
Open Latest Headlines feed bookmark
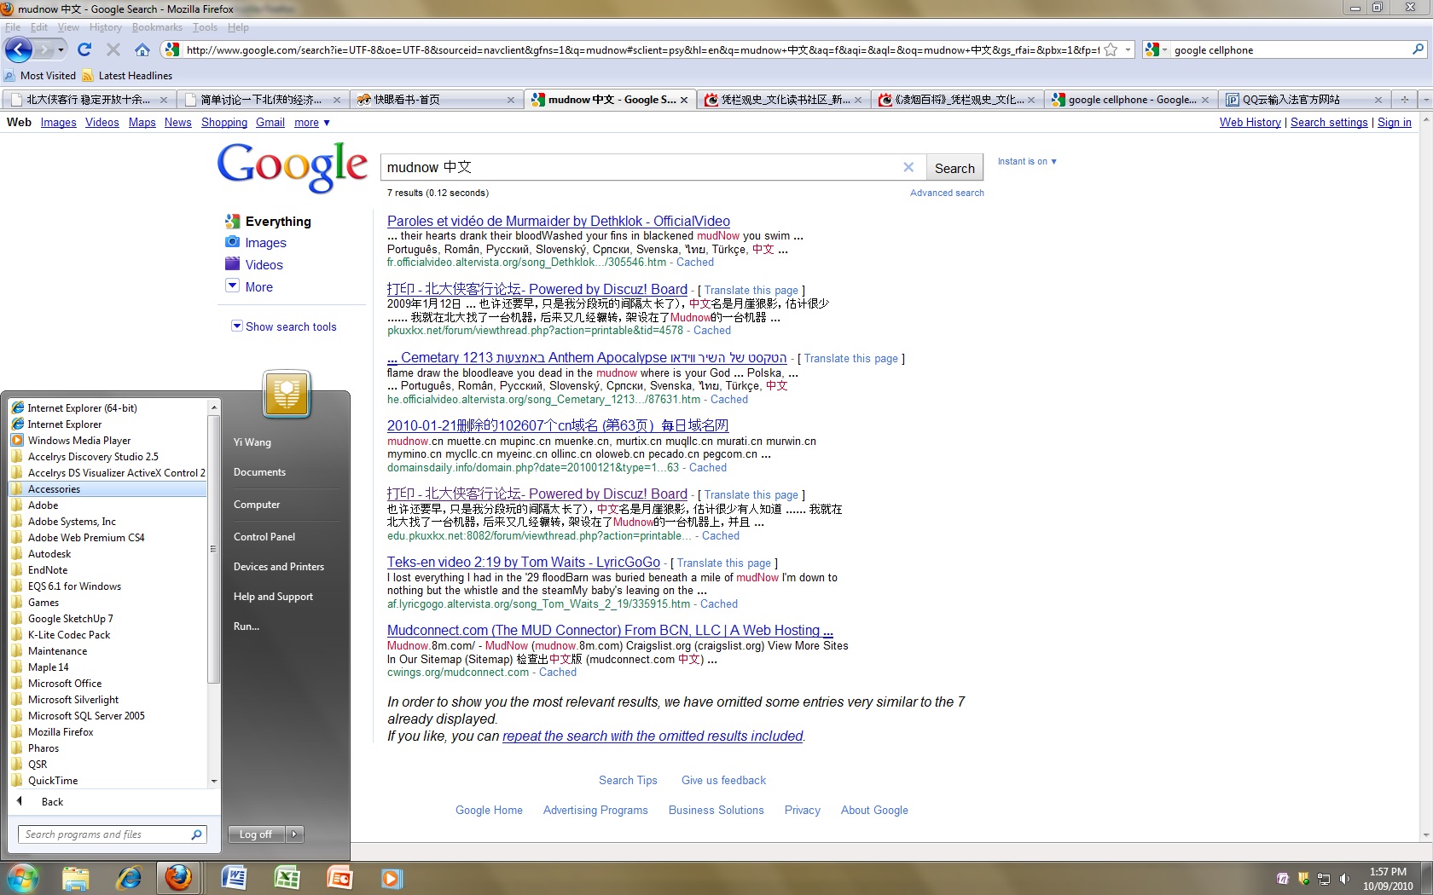127,76
